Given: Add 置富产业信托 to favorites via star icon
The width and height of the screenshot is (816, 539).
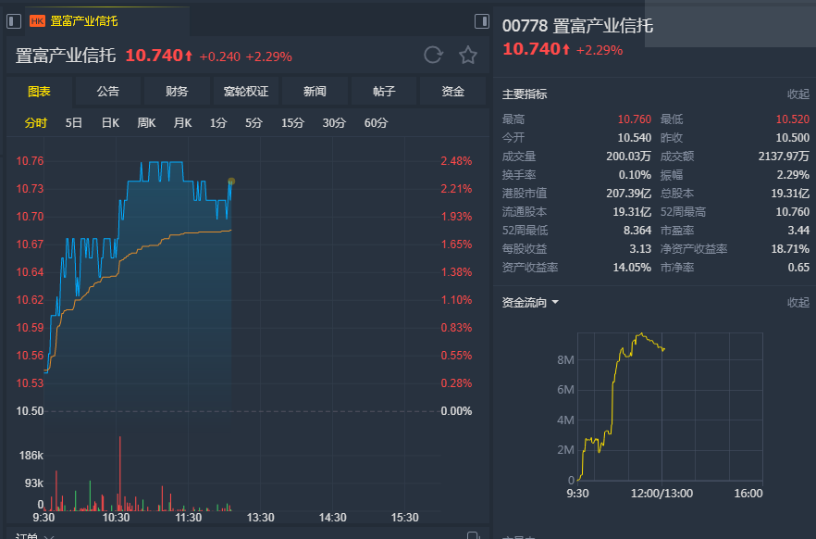Looking at the screenshot, I should (x=467, y=56).
